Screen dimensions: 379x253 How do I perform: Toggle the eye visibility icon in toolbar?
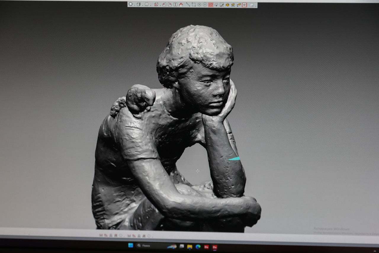(x=244, y=5)
